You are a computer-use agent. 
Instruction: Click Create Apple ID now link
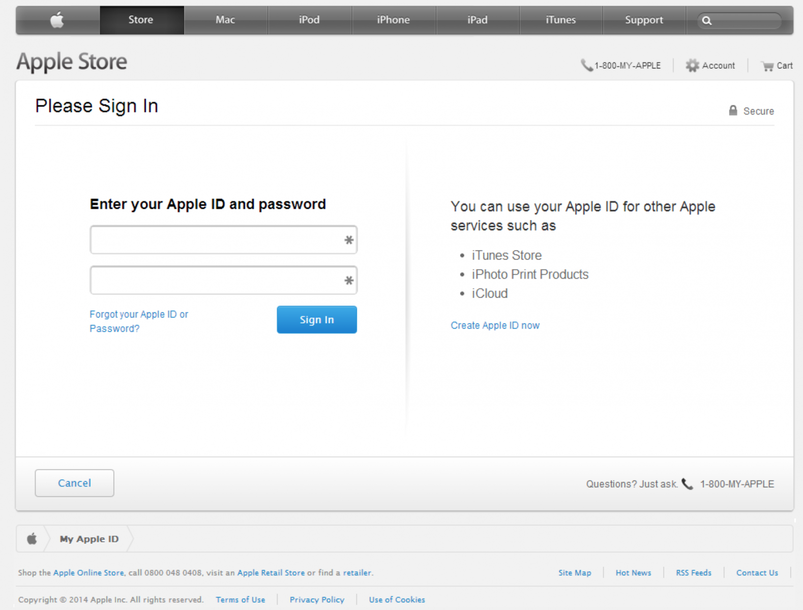(495, 325)
